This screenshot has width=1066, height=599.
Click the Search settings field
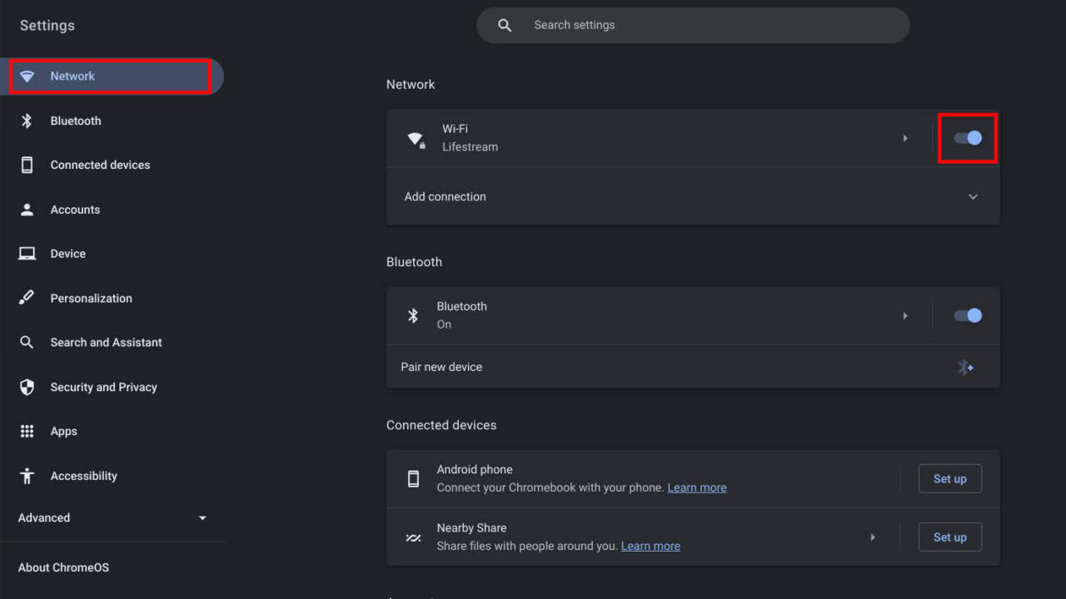tap(692, 25)
